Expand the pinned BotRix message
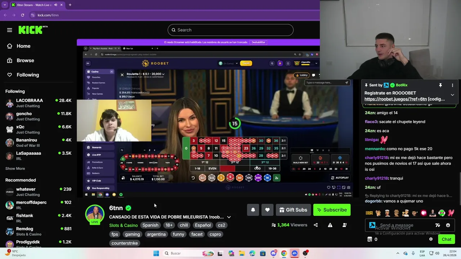This screenshot has height=259, width=461. click(452, 95)
